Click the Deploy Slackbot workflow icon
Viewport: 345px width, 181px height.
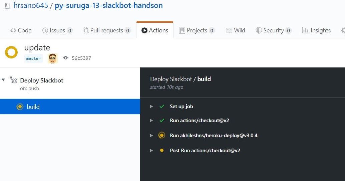pyautogui.click(x=13, y=80)
